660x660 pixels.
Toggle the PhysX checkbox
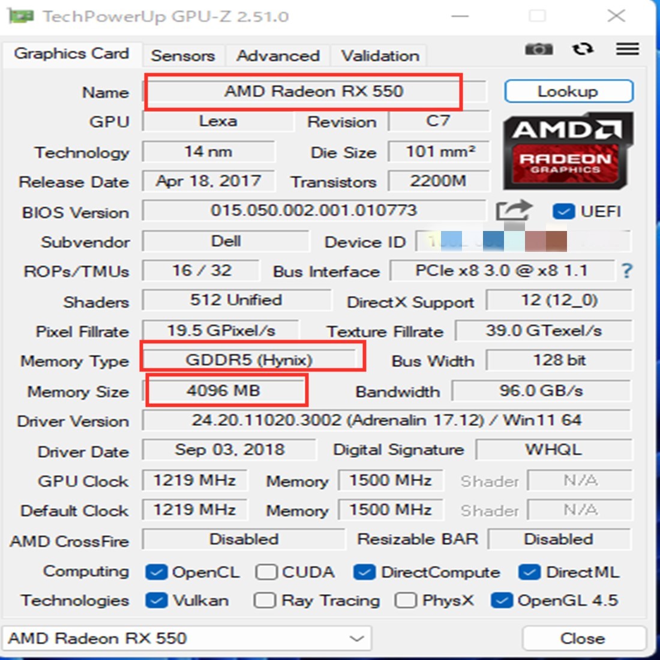coord(406,601)
